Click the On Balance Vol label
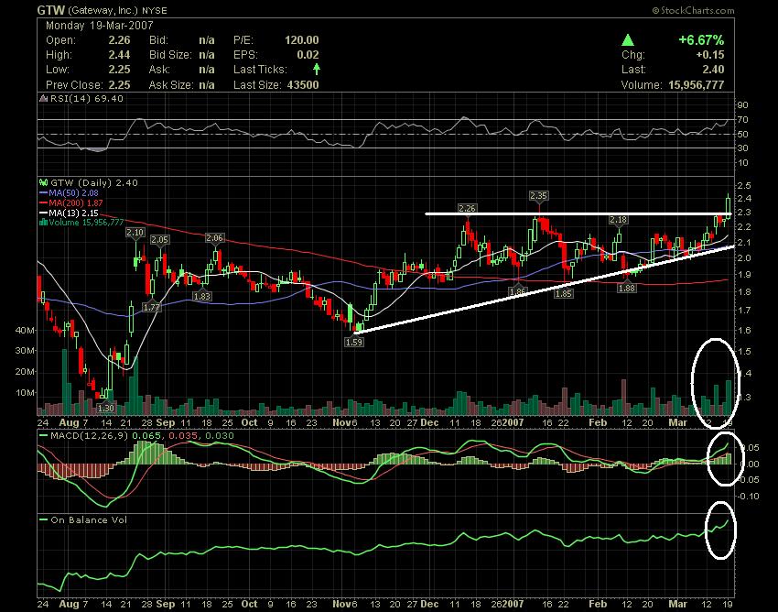 89,520
